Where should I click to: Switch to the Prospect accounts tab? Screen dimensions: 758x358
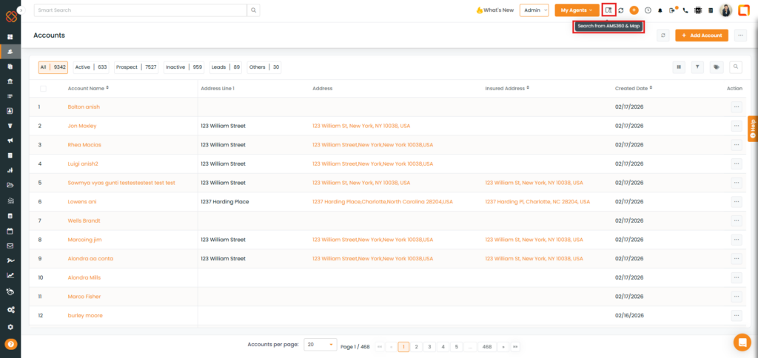pos(136,67)
